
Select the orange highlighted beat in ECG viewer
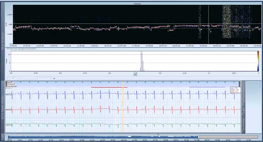tap(123, 107)
